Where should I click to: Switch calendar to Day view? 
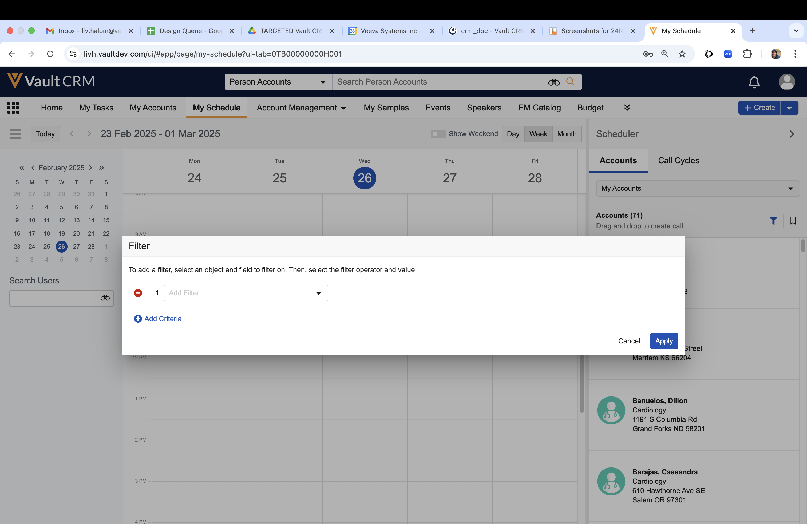pos(513,134)
